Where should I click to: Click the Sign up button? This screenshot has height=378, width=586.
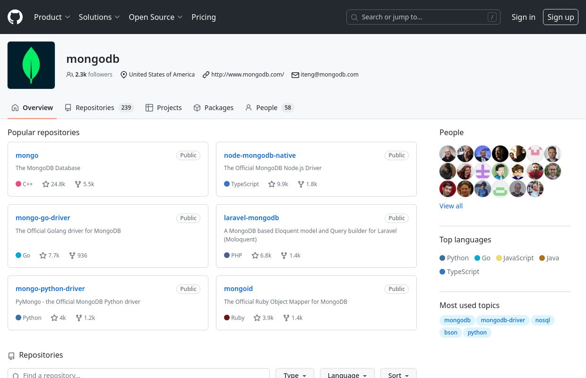coord(560,17)
